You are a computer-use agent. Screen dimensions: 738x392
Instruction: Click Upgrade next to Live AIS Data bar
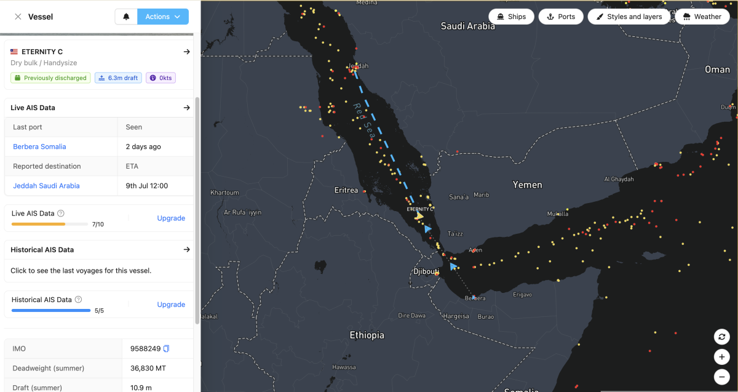click(x=171, y=218)
